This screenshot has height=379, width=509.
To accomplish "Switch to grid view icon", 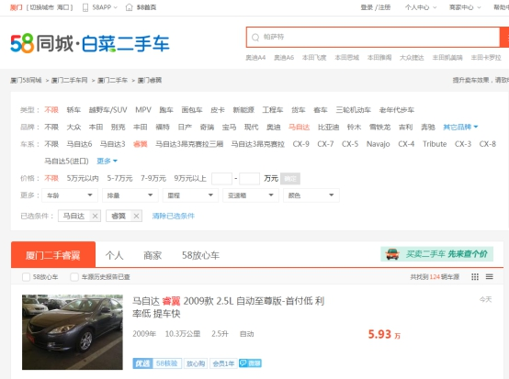I will (x=475, y=276).
